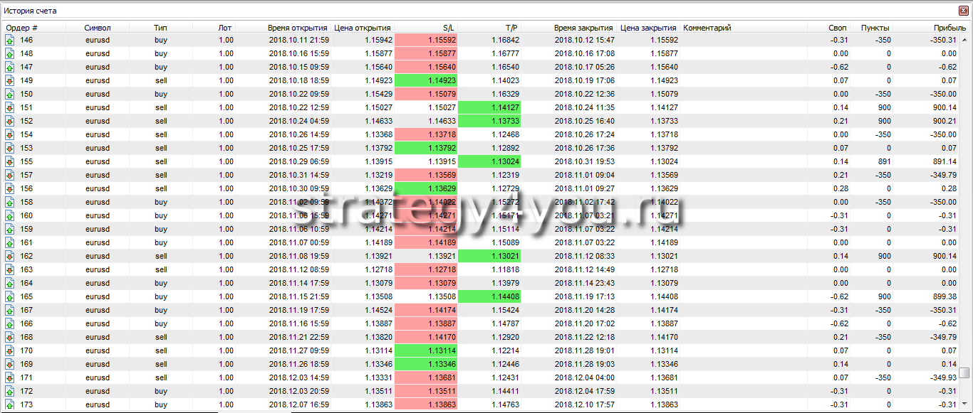
Task: Select the sell icon for order 170
Action: click(x=10, y=350)
